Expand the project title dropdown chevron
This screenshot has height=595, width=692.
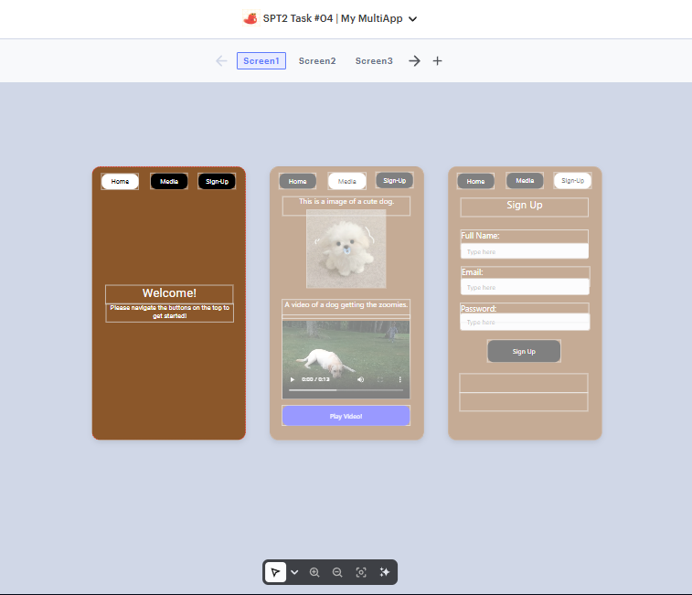pos(412,19)
